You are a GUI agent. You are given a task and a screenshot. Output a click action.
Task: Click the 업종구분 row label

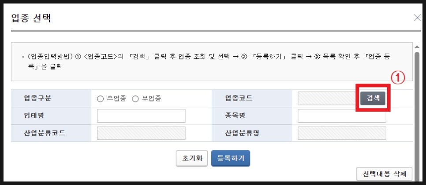coord(38,98)
